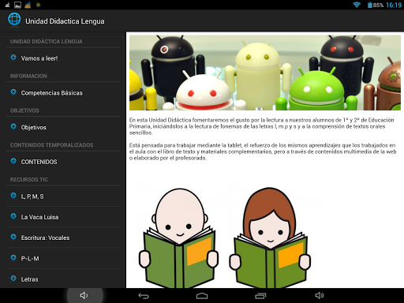Tap the globe app icon in title bar
404x303 pixels.
point(14,20)
